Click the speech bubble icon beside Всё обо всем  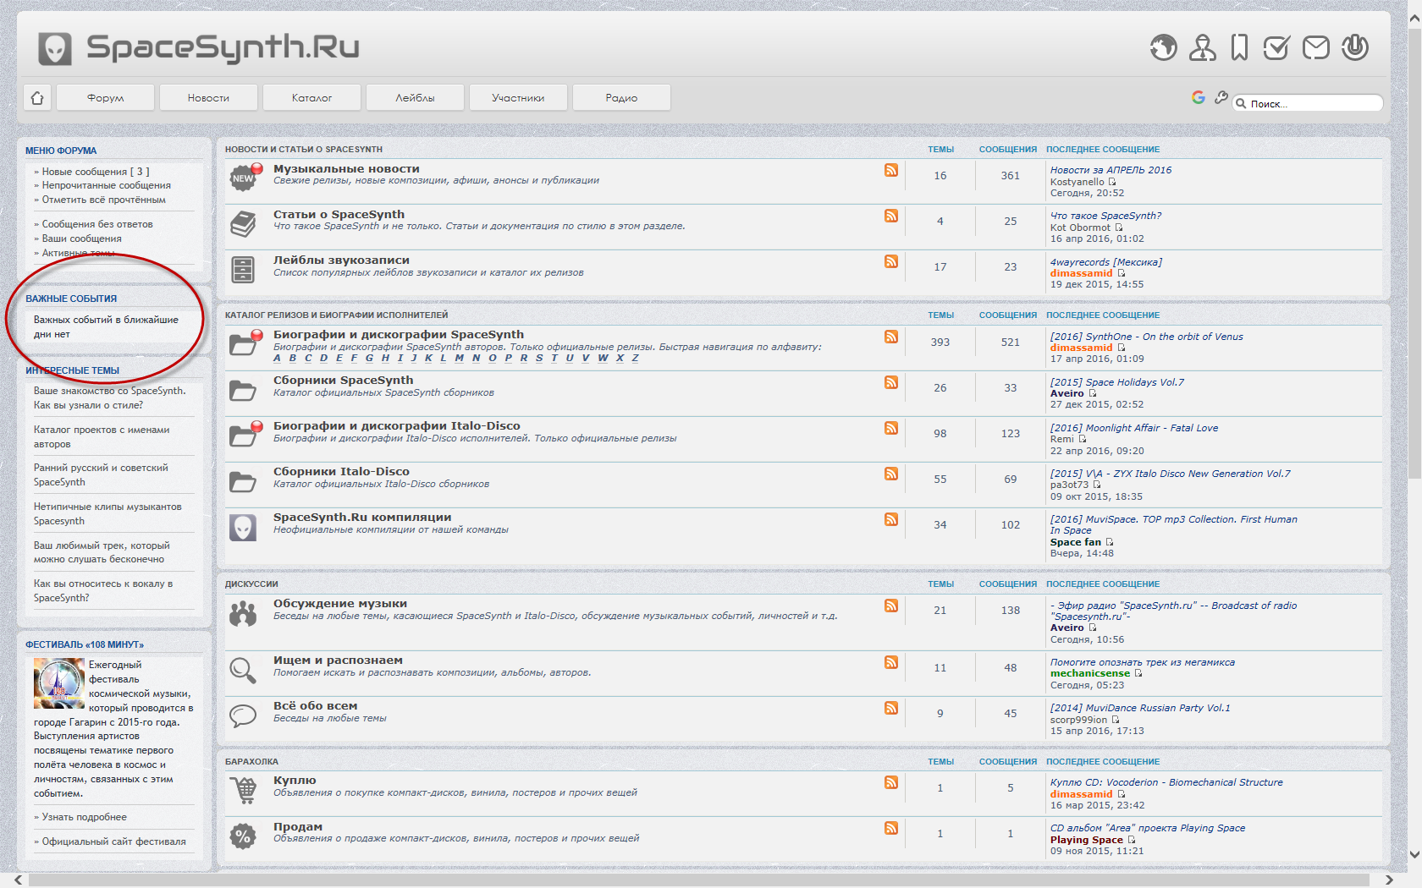click(x=243, y=715)
